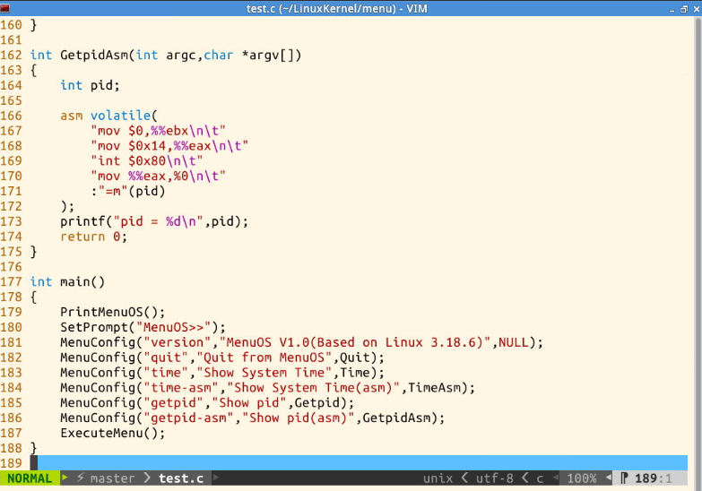Click the git branch lightning icon in statusline
The width and height of the screenshot is (702, 491).
80,478
